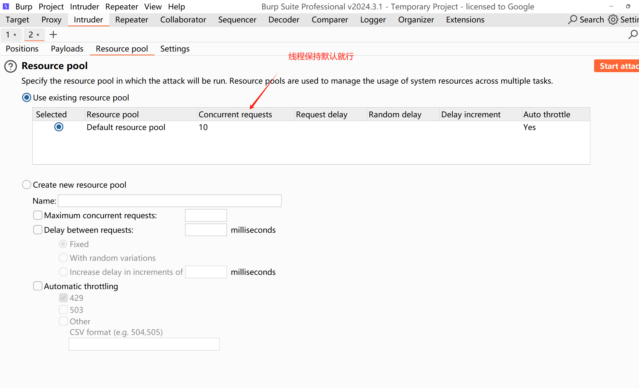This screenshot has width=639, height=388.
Task: Enable Delay between requests checkbox
Action: coord(38,230)
